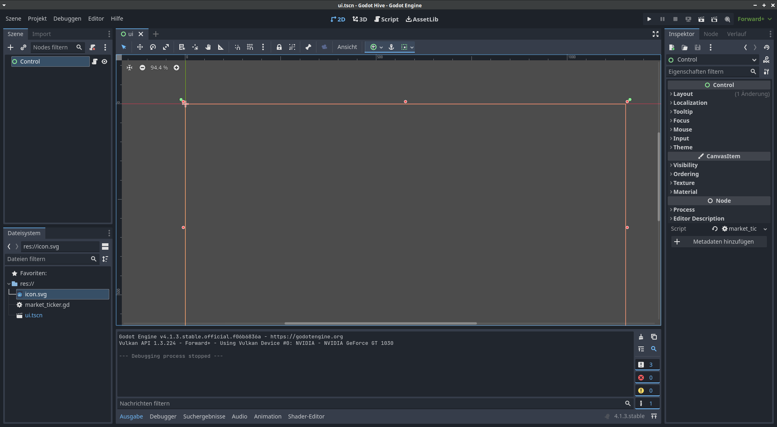Viewport: 777px width, 427px height.
Task: Switch to the Verlauf tab
Action: pyautogui.click(x=737, y=34)
